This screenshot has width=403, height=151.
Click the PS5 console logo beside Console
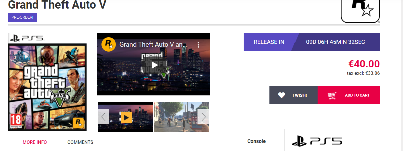(x=317, y=141)
